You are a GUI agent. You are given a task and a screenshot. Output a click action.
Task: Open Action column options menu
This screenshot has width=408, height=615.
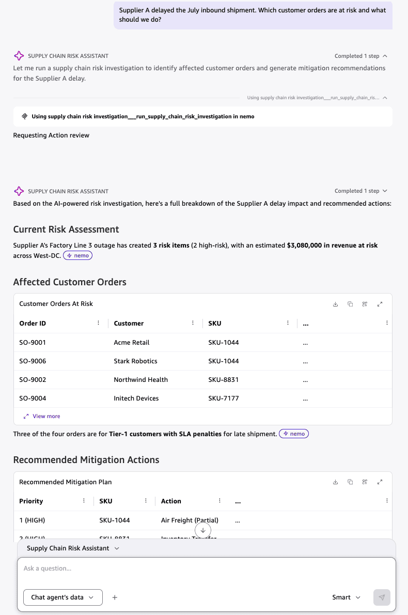219,500
